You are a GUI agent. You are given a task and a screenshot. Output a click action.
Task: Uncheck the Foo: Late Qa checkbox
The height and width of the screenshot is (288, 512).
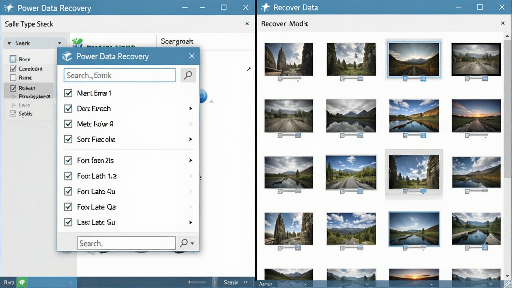[x=68, y=207]
